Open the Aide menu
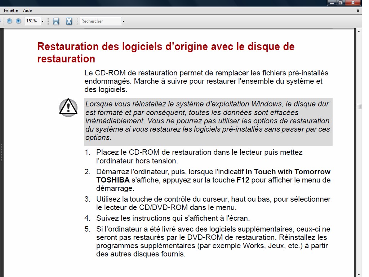Image resolution: width=369 pixels, height=277 pixels. pyautogui.click(x=27, y=11)
